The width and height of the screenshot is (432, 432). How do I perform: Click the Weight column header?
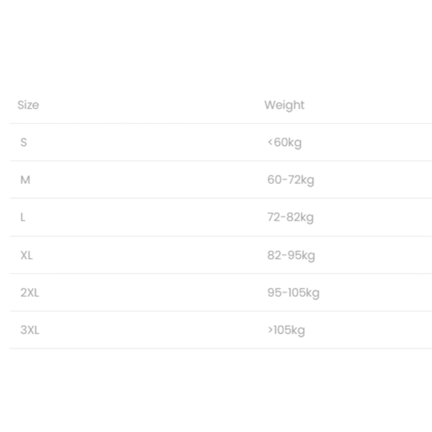[284, 105]
